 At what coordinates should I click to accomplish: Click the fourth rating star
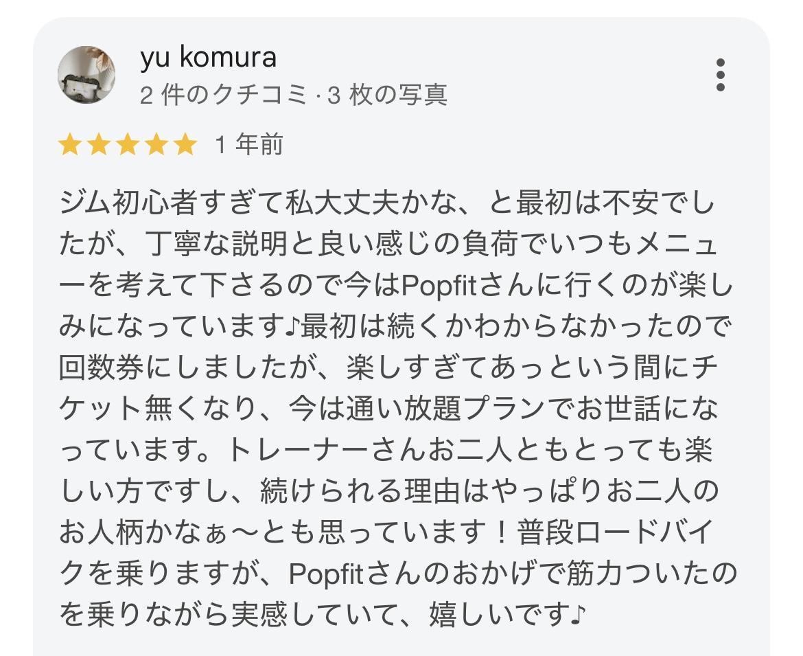[x=156, y=145]
